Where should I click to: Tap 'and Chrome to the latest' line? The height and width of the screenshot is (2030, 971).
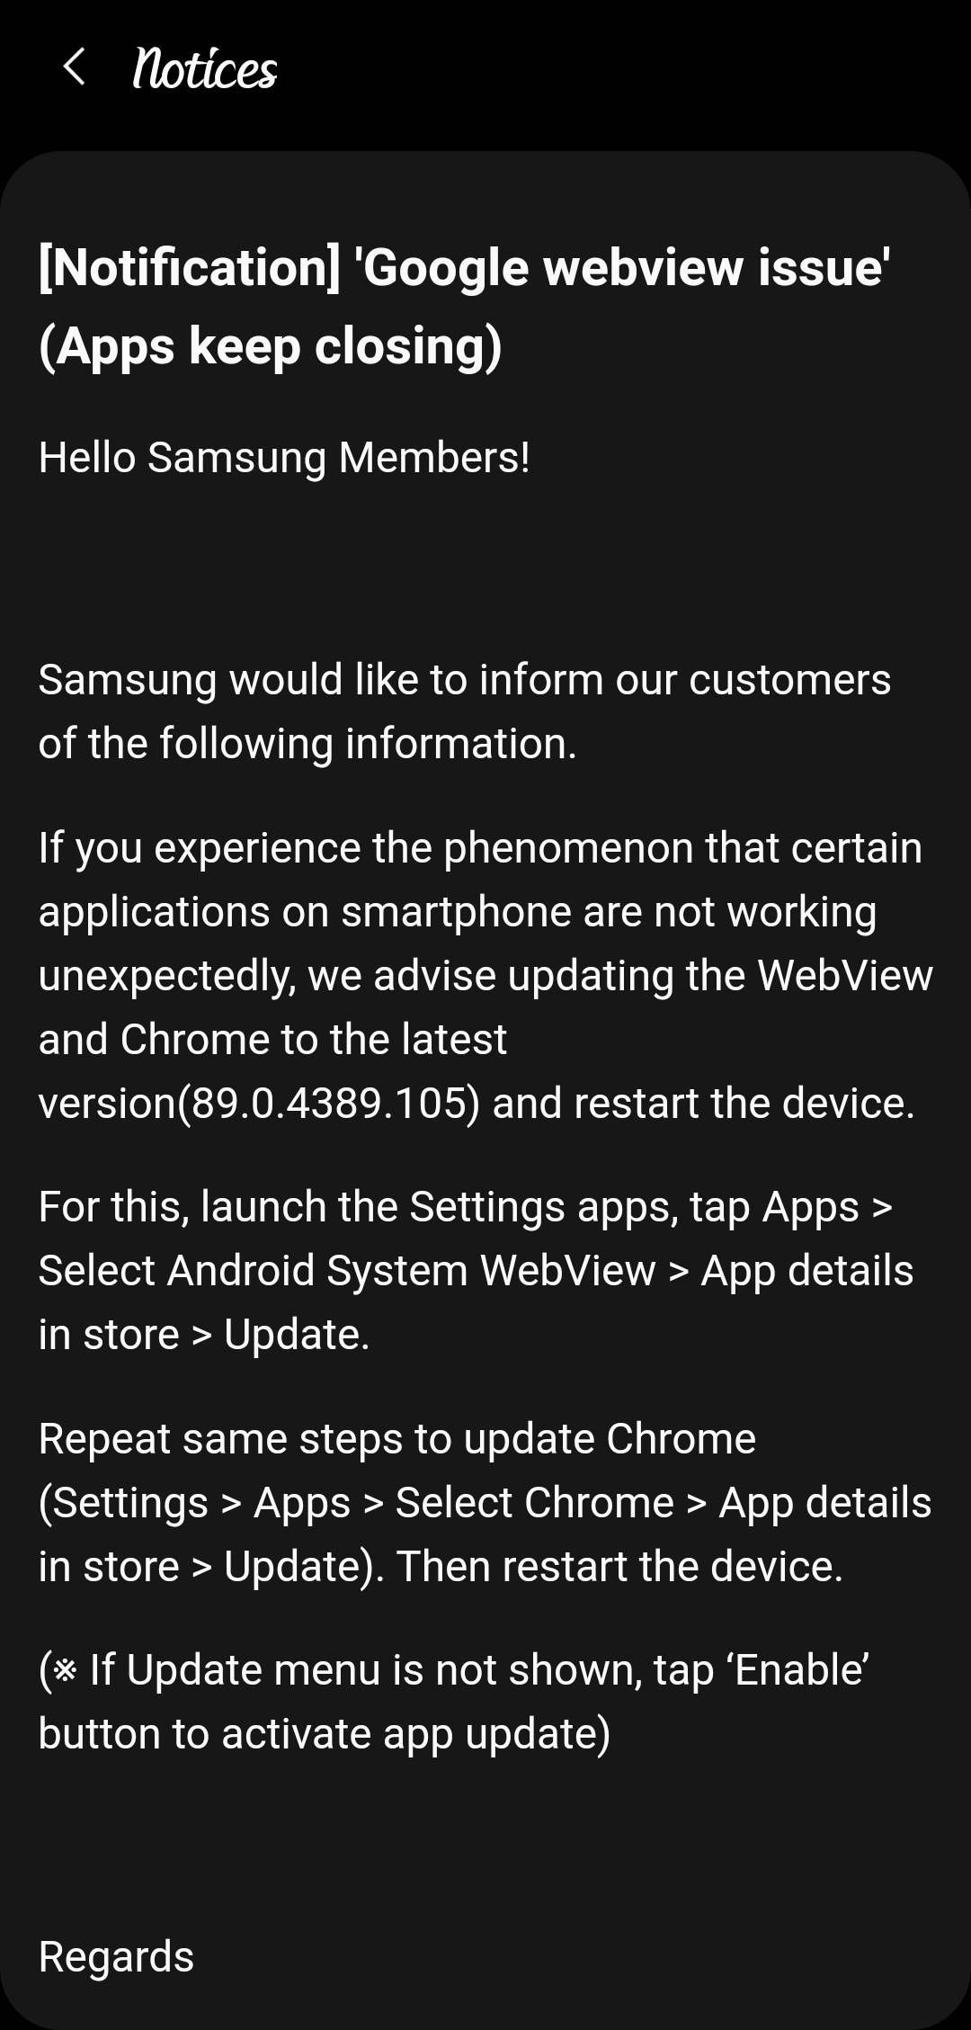point(272,1039)
